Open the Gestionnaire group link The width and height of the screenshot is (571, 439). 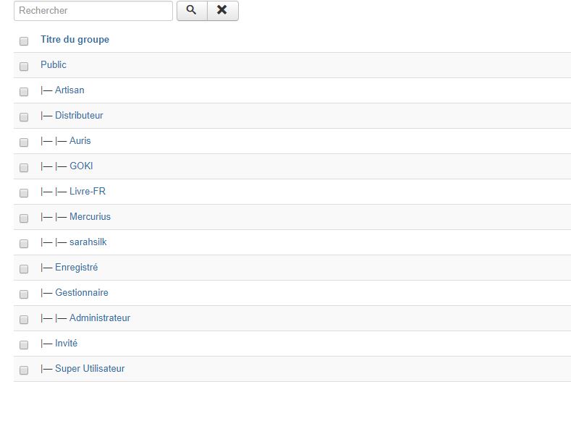(81, 293)
